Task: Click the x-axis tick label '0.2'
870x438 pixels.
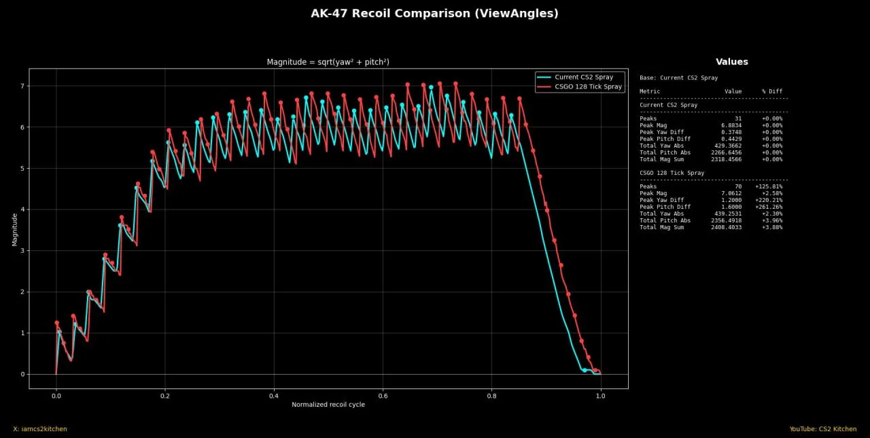Action: click(164, 395)
